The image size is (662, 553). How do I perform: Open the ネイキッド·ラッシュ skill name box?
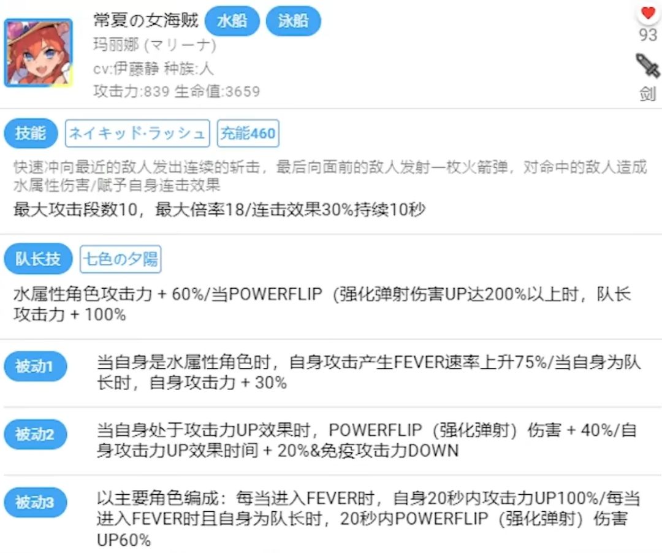coord(137,134)
